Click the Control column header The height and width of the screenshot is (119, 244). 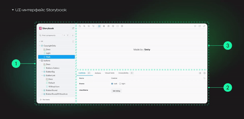114,78
